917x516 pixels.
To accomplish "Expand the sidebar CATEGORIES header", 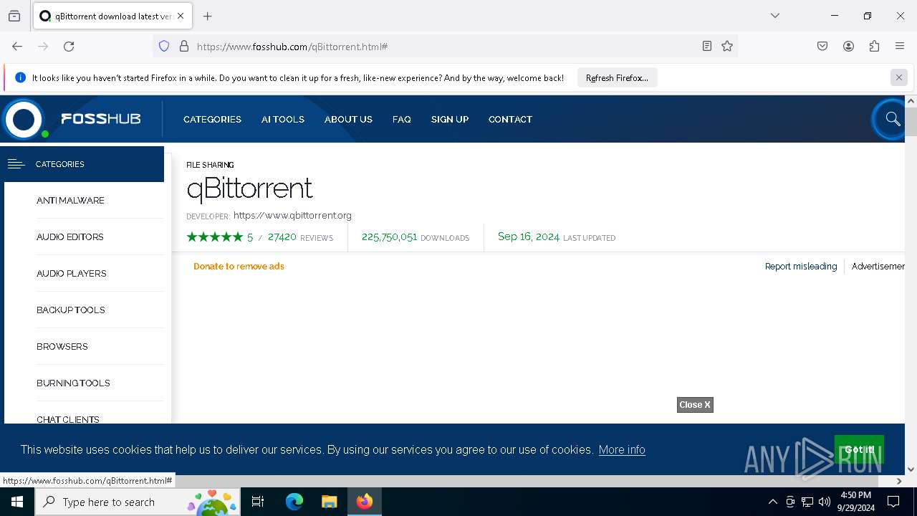I will (84, 164).
